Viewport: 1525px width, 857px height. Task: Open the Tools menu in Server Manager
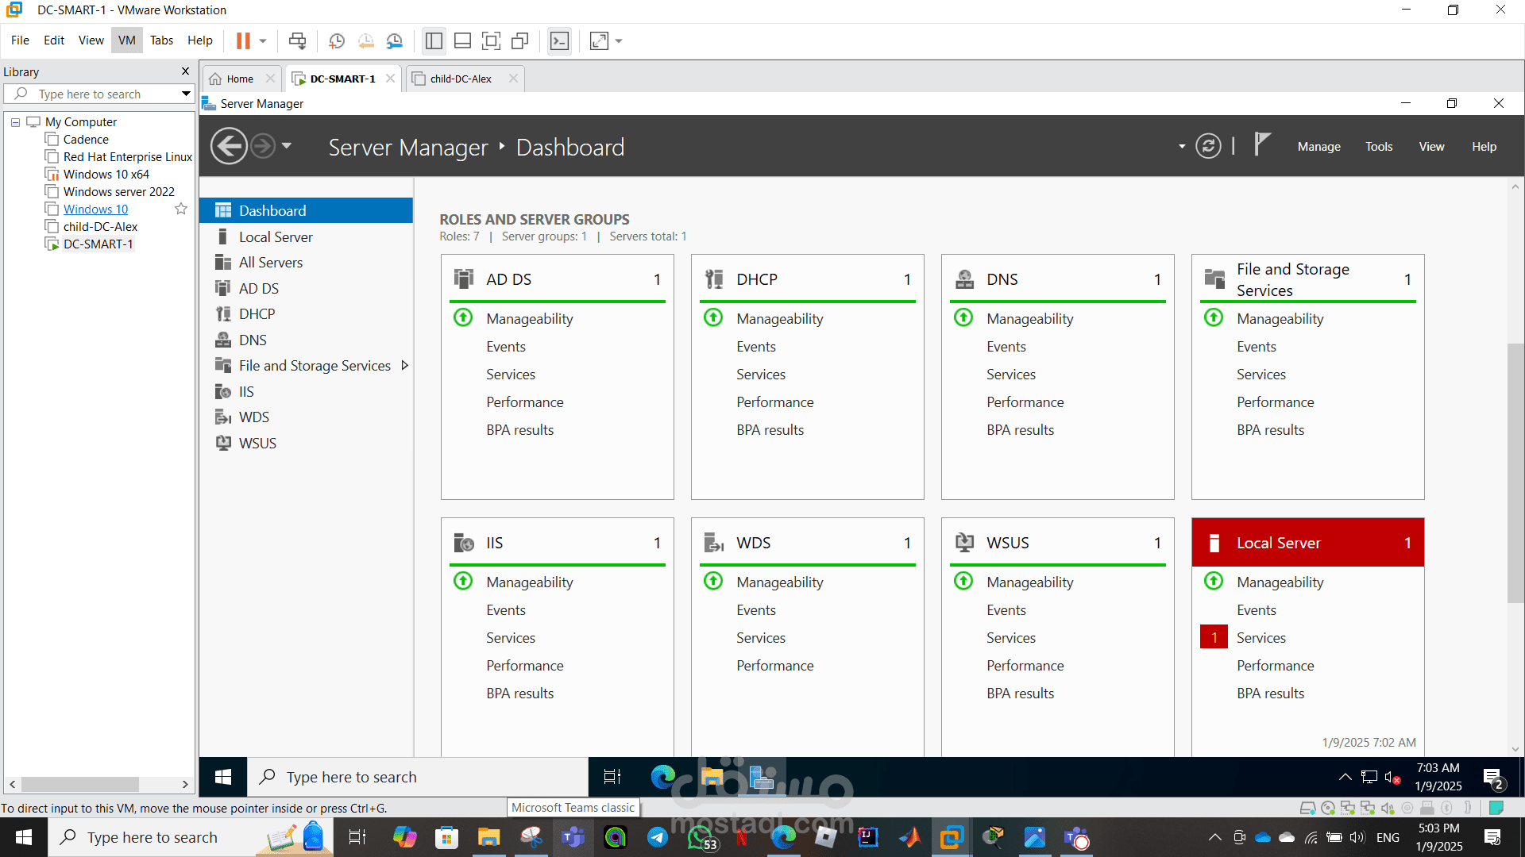[1379, 147]
